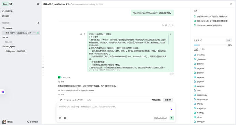
Task: Click the info icon next to context heading
Action: 201,40
